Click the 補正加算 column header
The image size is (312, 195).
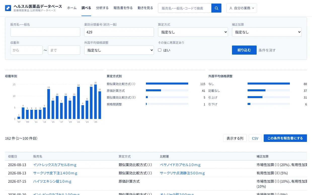click(263, 156)
